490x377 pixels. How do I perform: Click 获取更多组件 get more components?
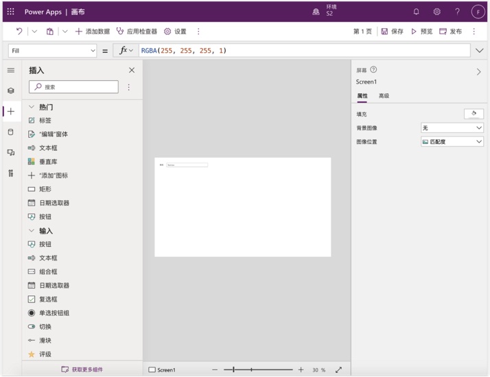coord(82,369)
